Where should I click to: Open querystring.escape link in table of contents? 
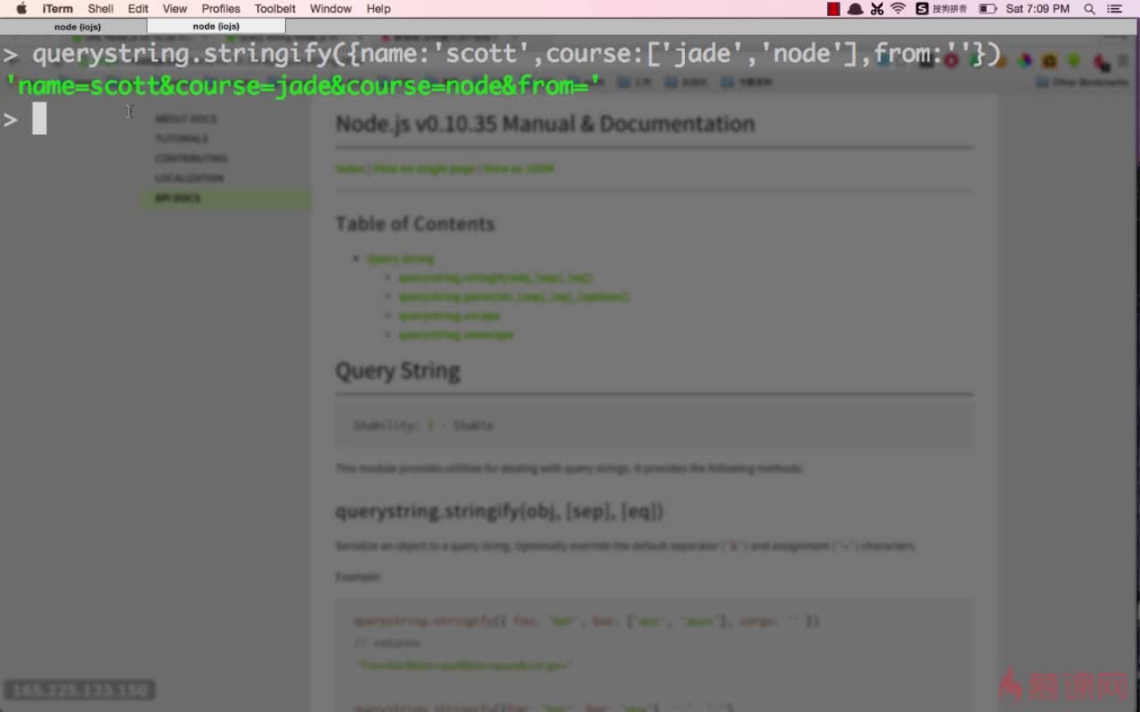pos(450,316)
